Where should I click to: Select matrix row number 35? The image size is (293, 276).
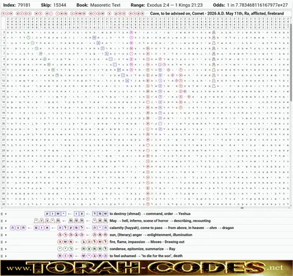pos(4,204)
